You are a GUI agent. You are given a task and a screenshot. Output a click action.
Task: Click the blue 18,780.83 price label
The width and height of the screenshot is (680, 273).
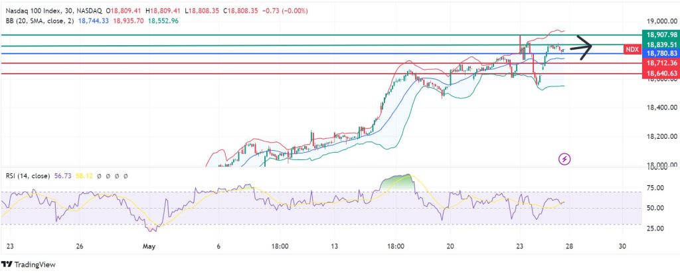coord(661,53)
